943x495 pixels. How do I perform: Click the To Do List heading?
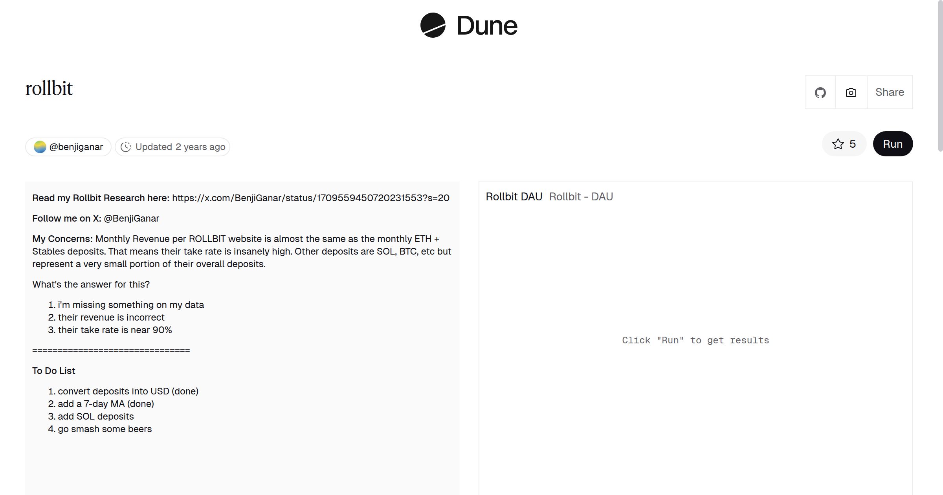point(54,371)
